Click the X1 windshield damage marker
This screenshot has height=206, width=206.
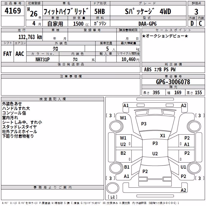coord(162,136)
